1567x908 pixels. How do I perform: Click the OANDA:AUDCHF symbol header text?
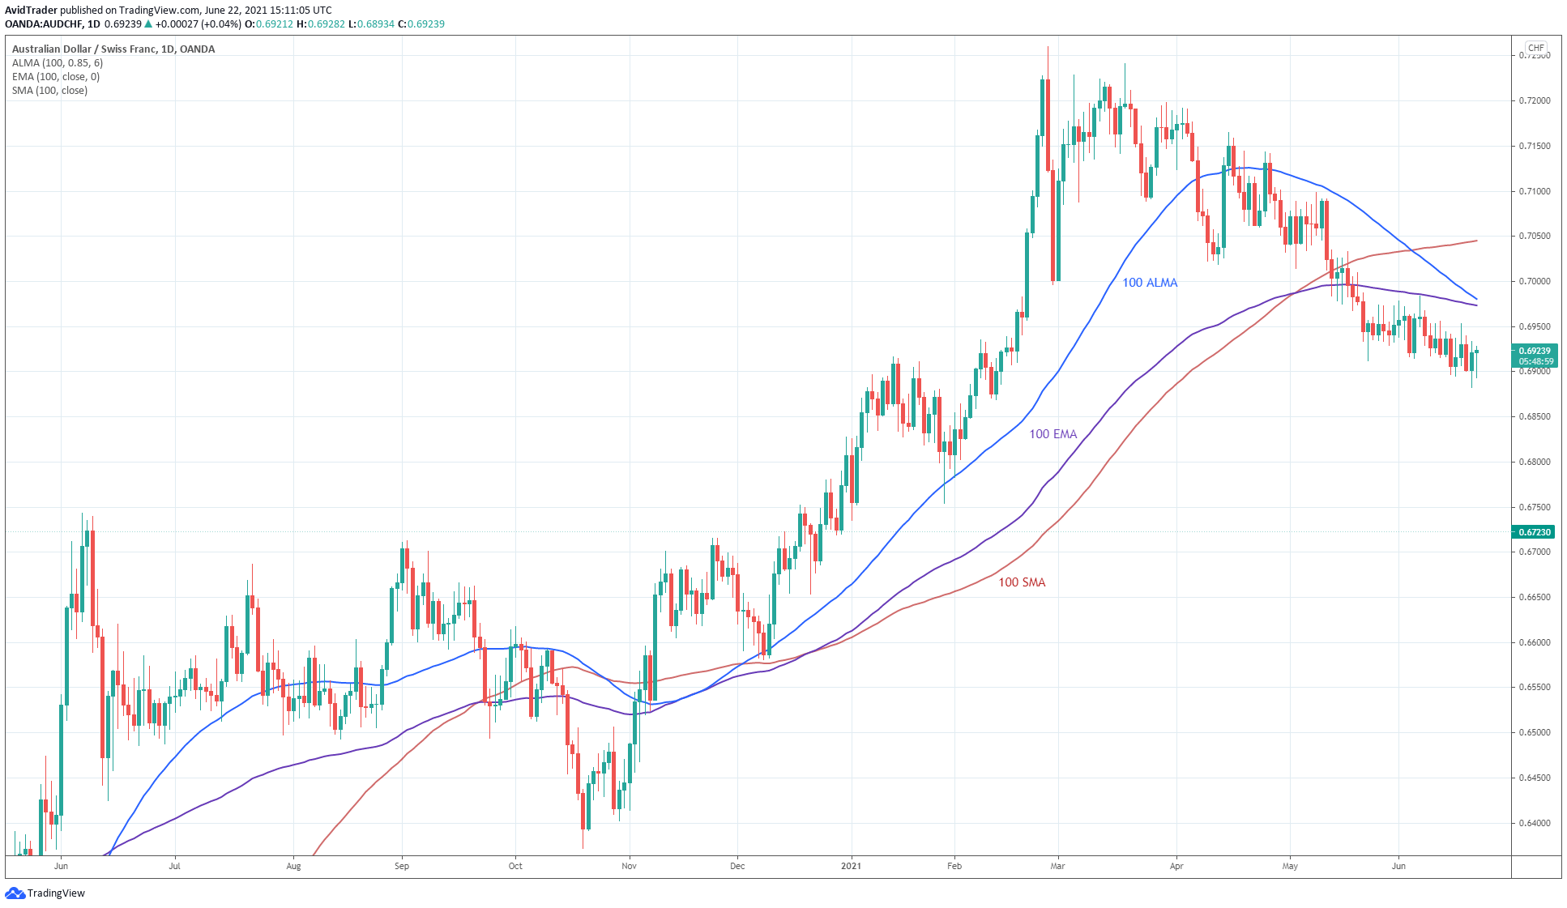coord(45,23)
